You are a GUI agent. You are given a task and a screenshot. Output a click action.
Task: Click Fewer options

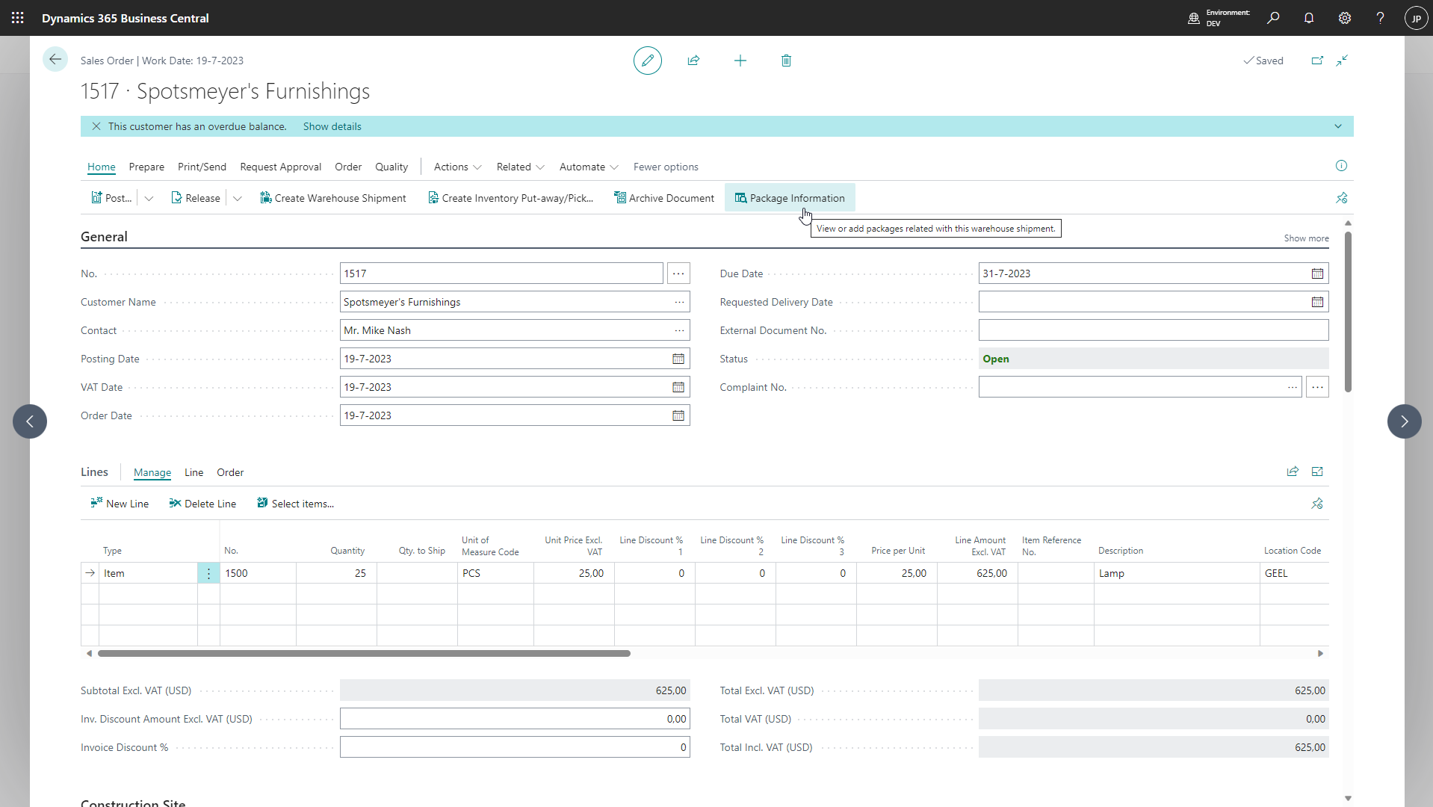point(666,167)
